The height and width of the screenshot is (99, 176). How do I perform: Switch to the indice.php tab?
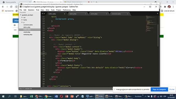(52, 14)
